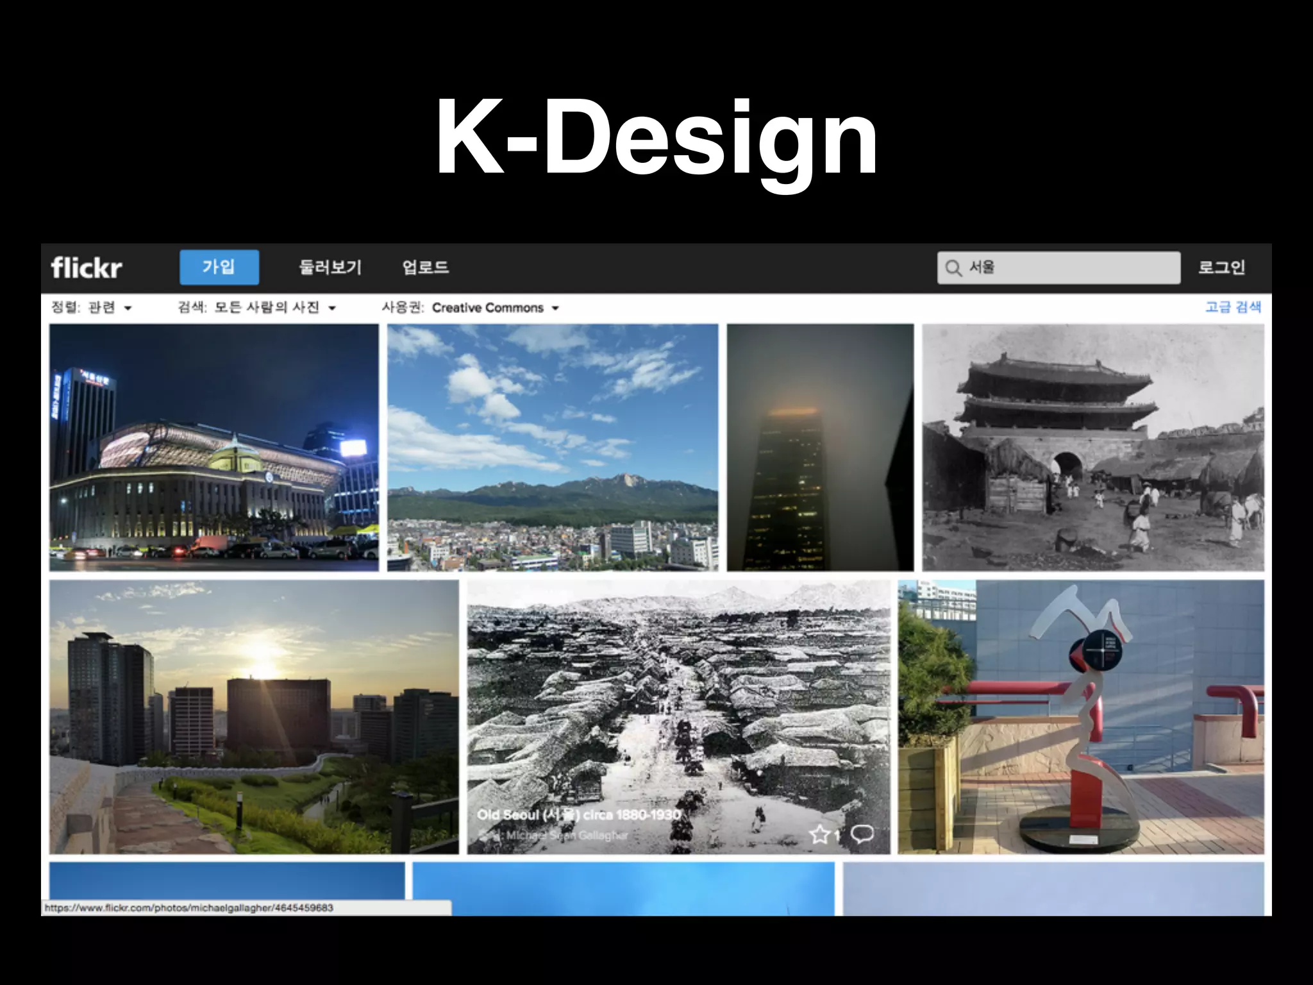Open the red and silver sculpture photo

[1081, 717]
